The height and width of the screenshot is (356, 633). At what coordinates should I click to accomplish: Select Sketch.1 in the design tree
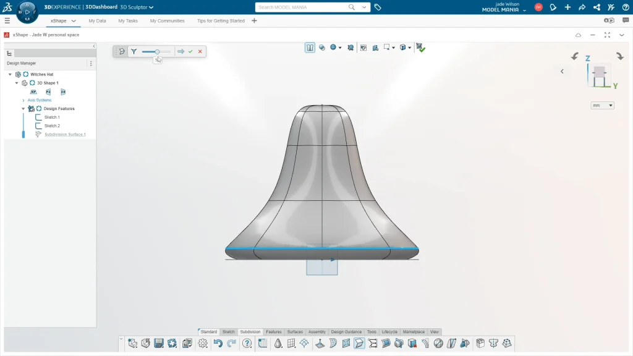pos(52,117)
